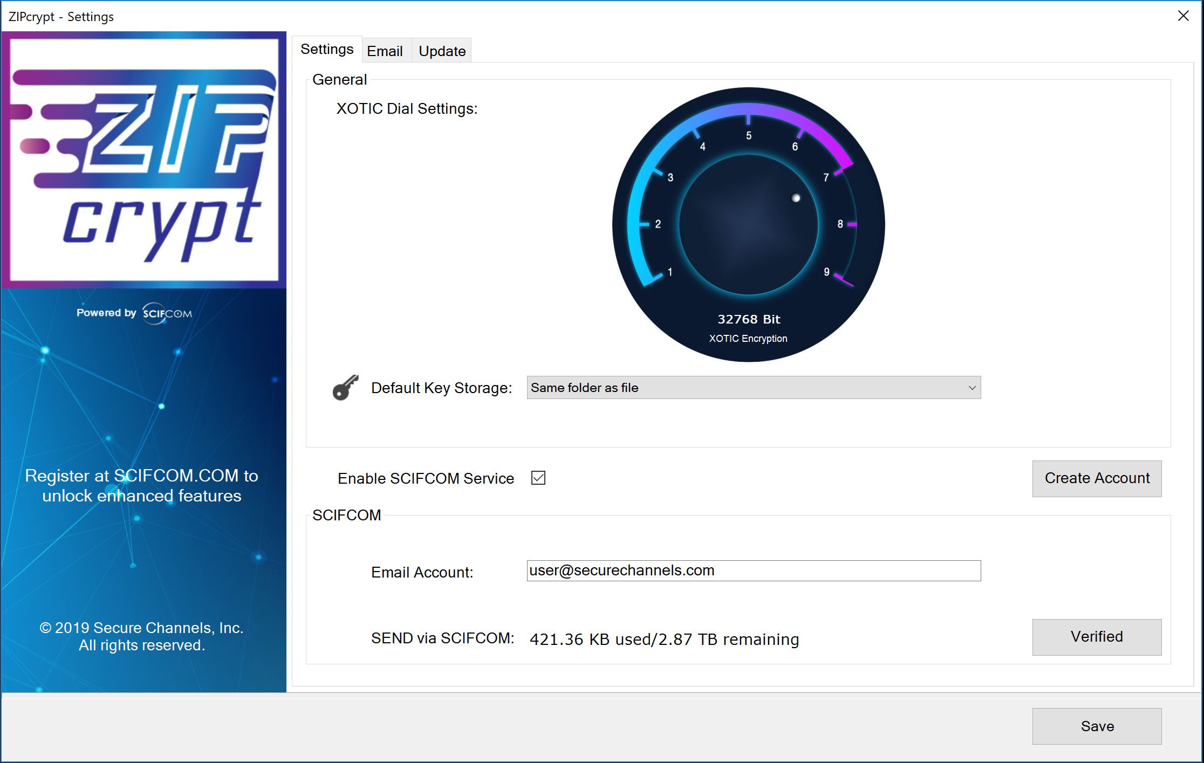Switch to the Email tab
This screenshot has width=1204, height=763.
385,50
